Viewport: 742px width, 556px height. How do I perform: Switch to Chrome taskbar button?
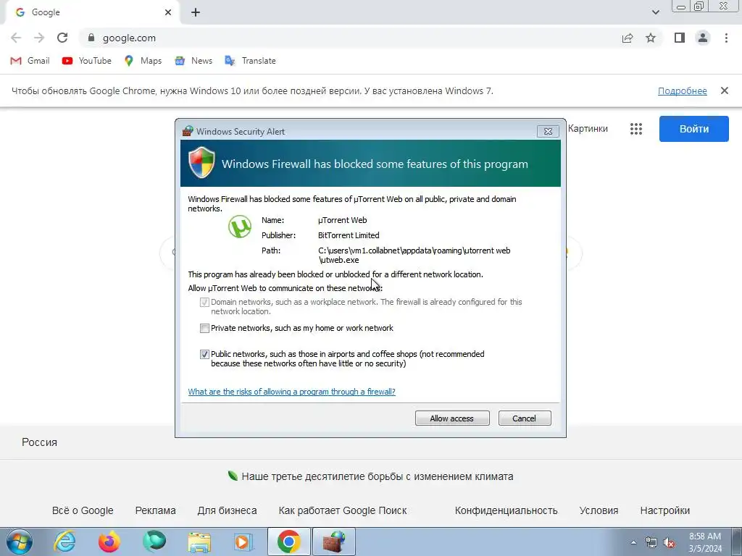(289, 542)
